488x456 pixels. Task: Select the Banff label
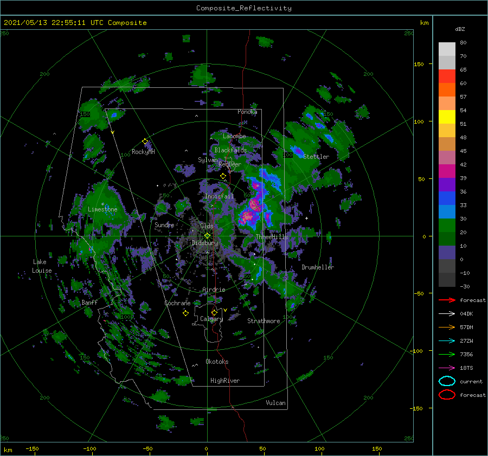click(89, 302)
